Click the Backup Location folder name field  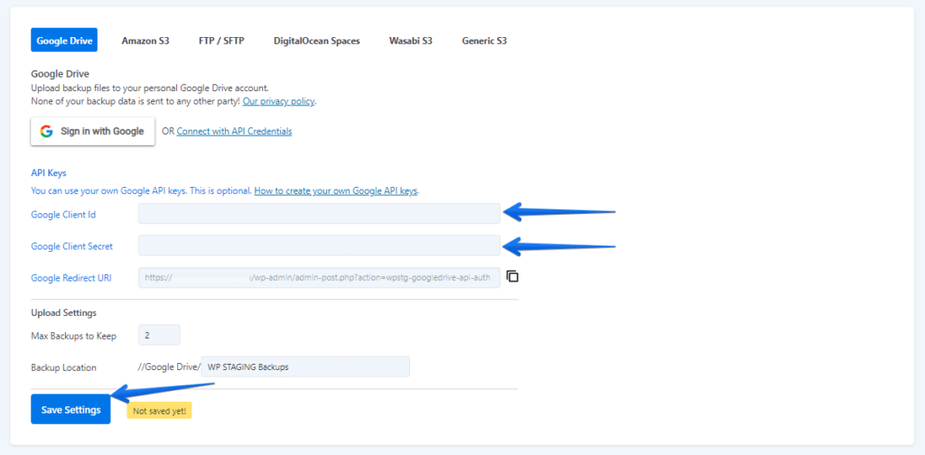coord(305,367)
